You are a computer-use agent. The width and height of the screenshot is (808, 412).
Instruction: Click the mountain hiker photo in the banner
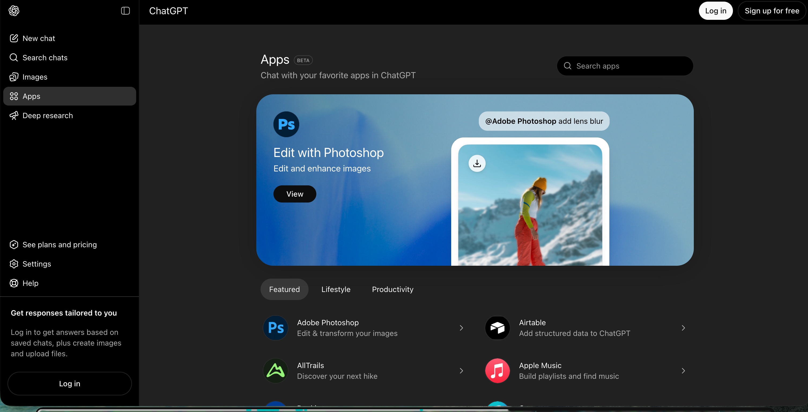[x=530, y=205]
